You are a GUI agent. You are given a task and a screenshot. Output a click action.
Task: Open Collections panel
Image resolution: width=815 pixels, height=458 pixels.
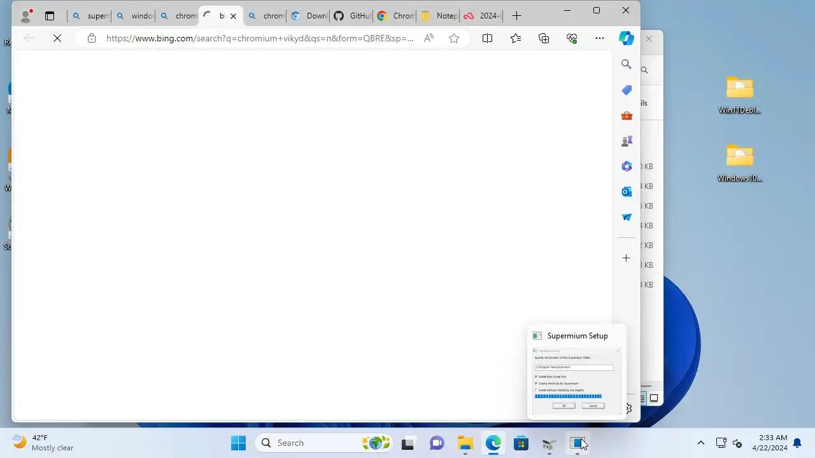[544, 38]
